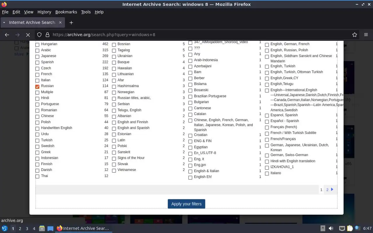Viewport: 373px width, 233px height.
Task: Open the File menu
Action: coord(5,12)
